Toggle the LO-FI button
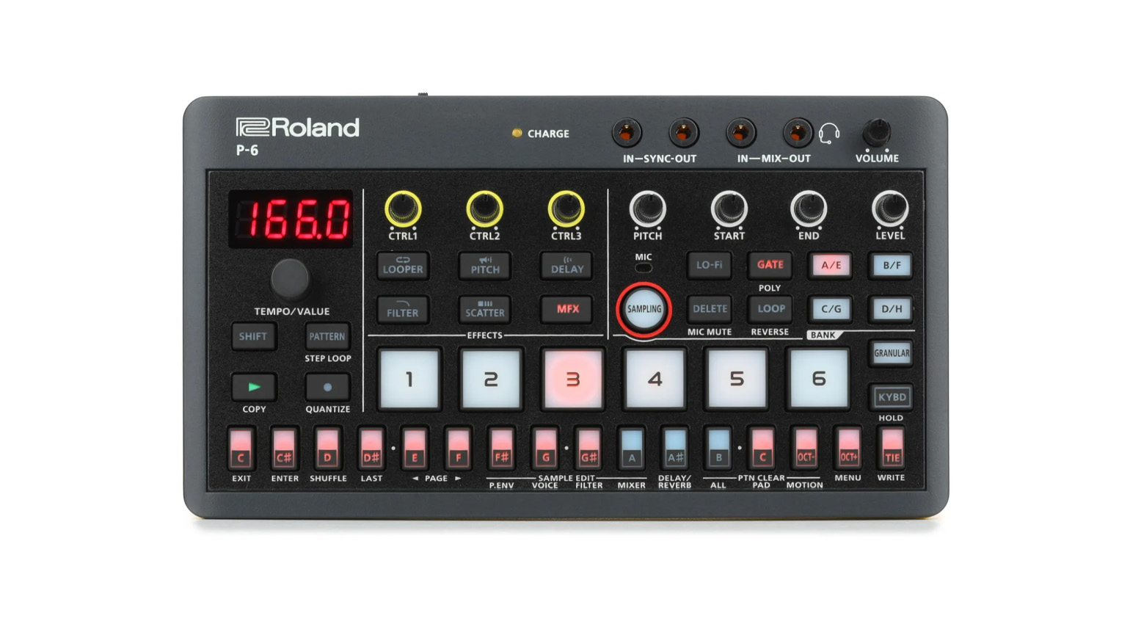Screen dimensions: 1130x624 pyautogui.click(x=710, y=265)
